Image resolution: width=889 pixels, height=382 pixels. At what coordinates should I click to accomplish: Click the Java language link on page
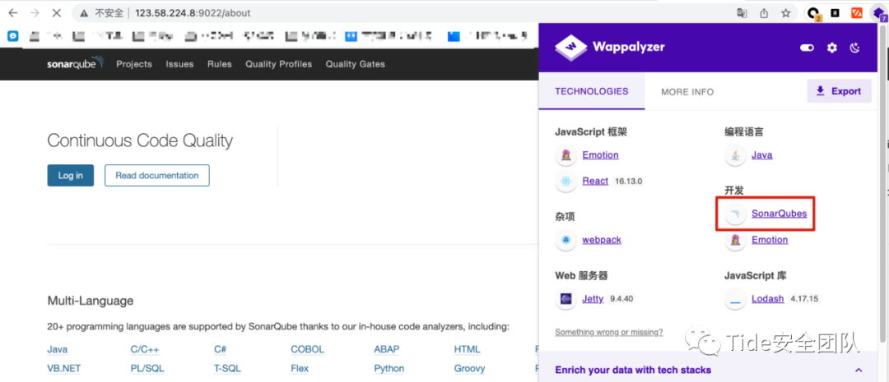[58, 350]
